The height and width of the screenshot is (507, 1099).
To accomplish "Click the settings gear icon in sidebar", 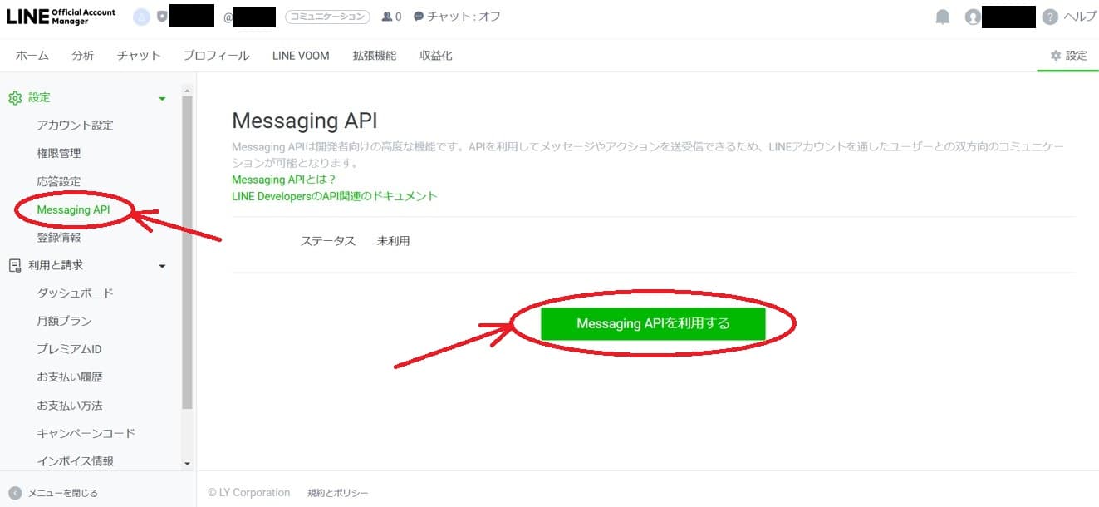I will [x=14, y=98].
